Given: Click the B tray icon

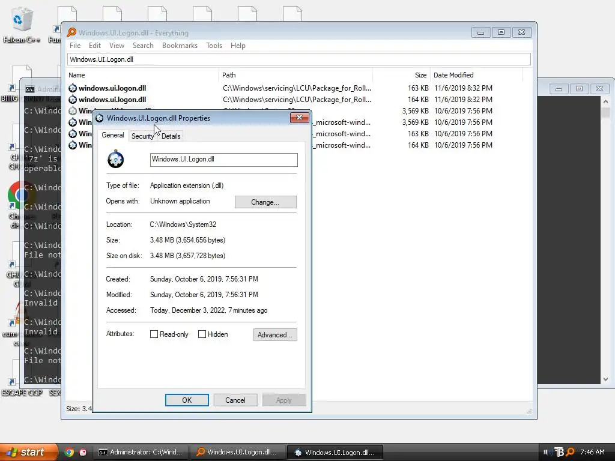Looking at the screenshot, I should tap(559, 452).
